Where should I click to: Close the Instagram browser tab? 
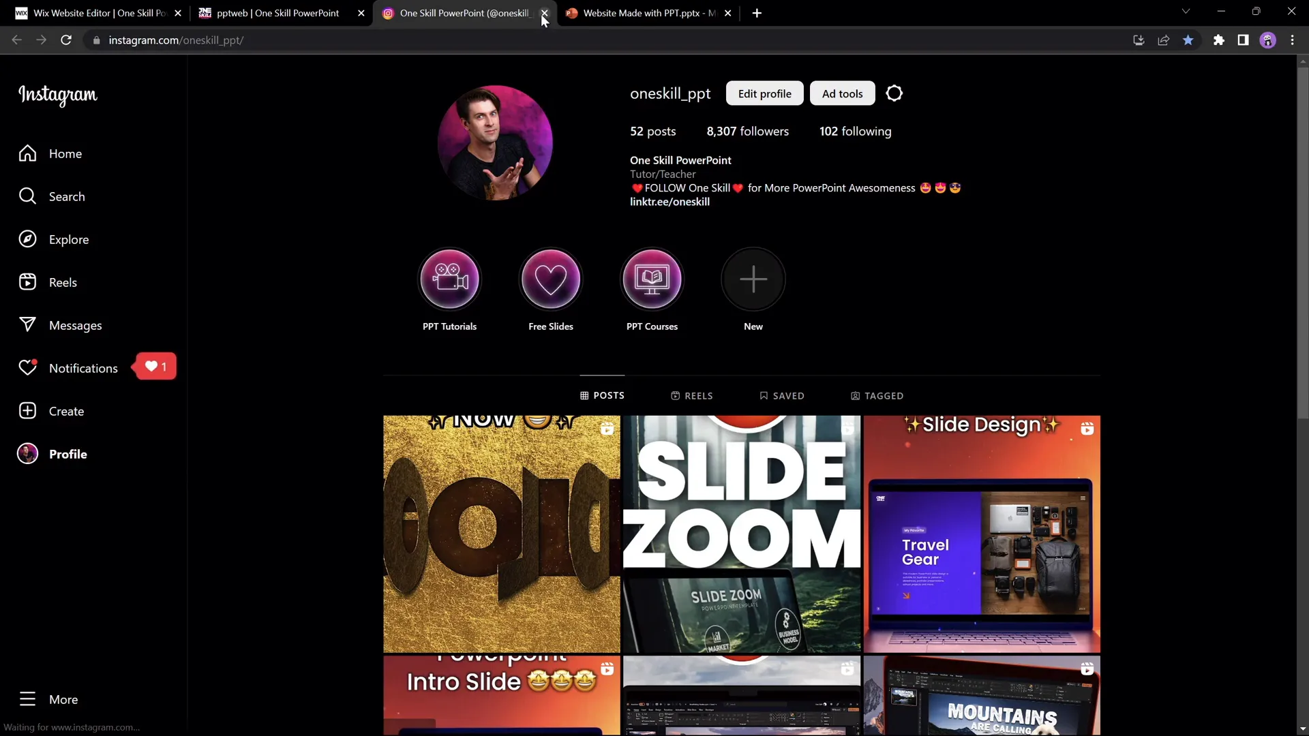pyautogui.click(x=544, y=13)
